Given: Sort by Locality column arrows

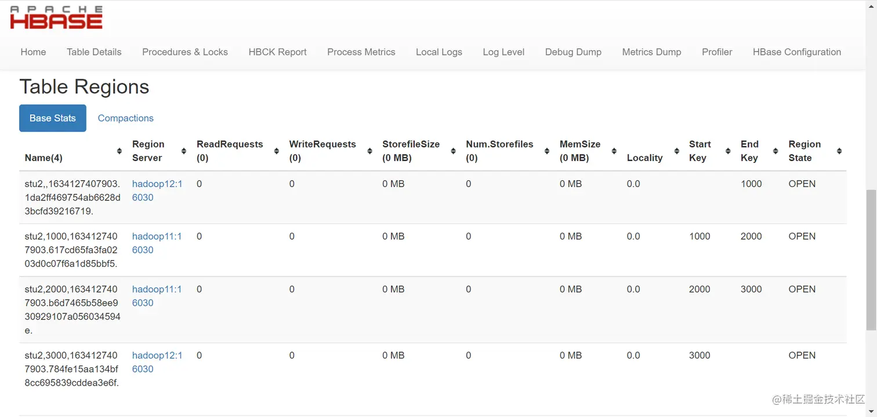Looking at the screenshot, I should [x=676, y=151].
